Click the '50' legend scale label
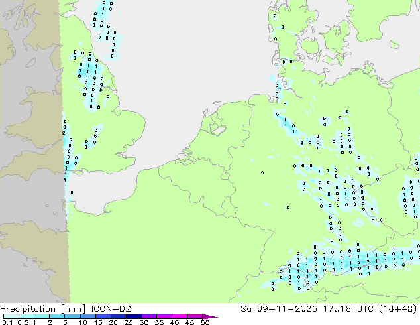 tap(205, 322)
